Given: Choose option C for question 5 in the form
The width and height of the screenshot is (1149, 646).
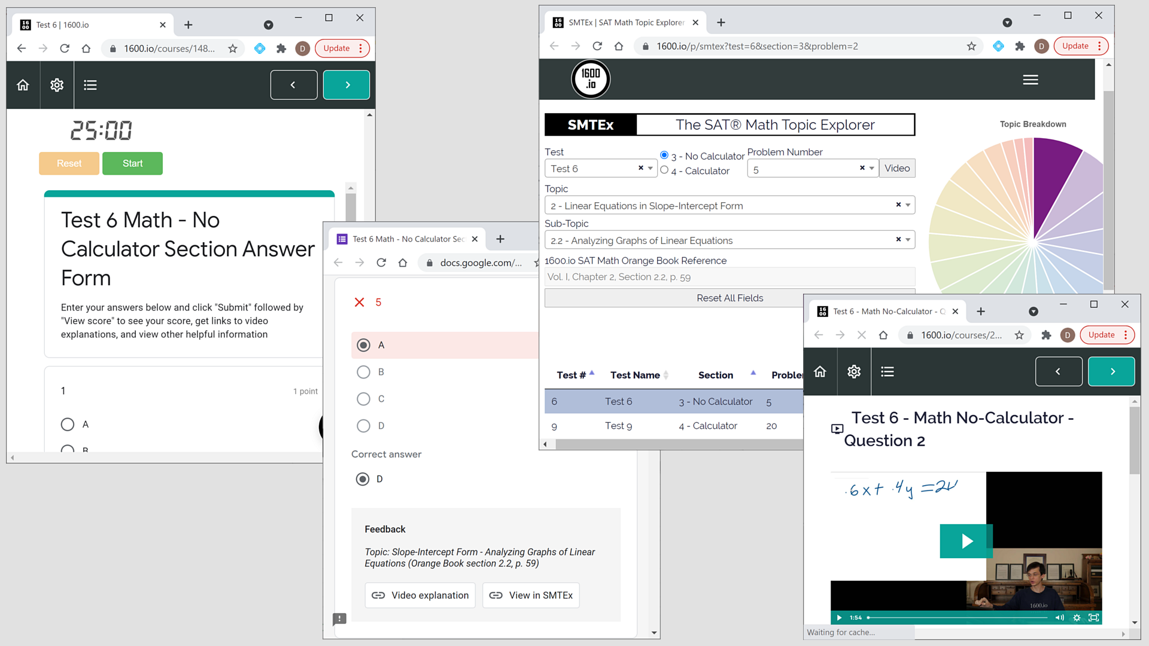Looking at the screenshot, I should click(363, 399).
